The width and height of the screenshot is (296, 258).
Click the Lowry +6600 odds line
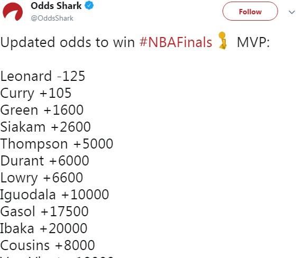42,178
